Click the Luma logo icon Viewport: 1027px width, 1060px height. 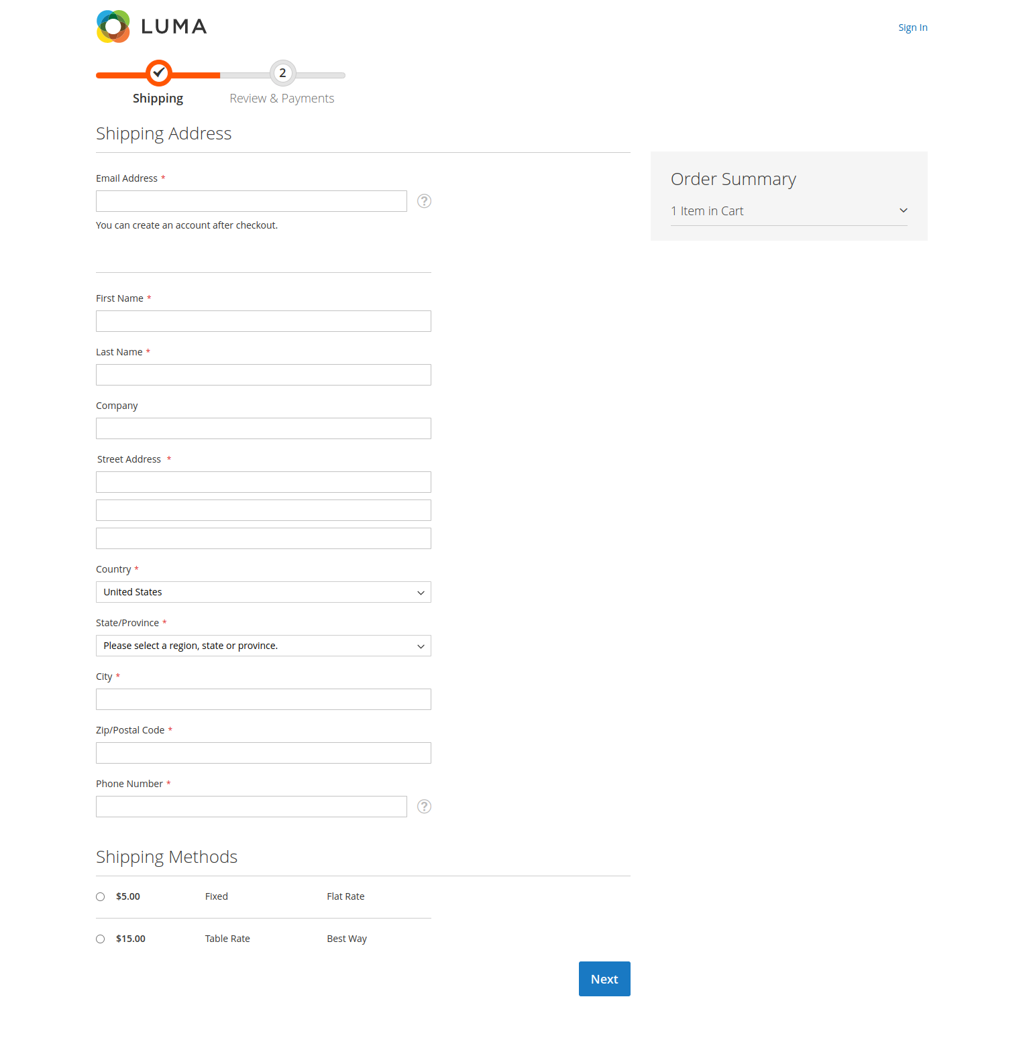pos(113,27)
